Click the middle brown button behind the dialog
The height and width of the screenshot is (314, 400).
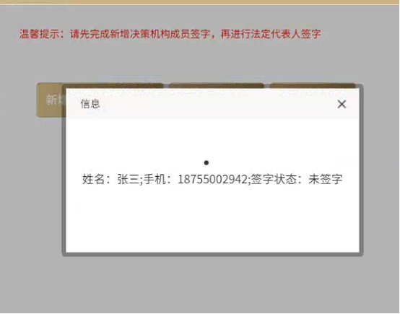coord(217,85)
